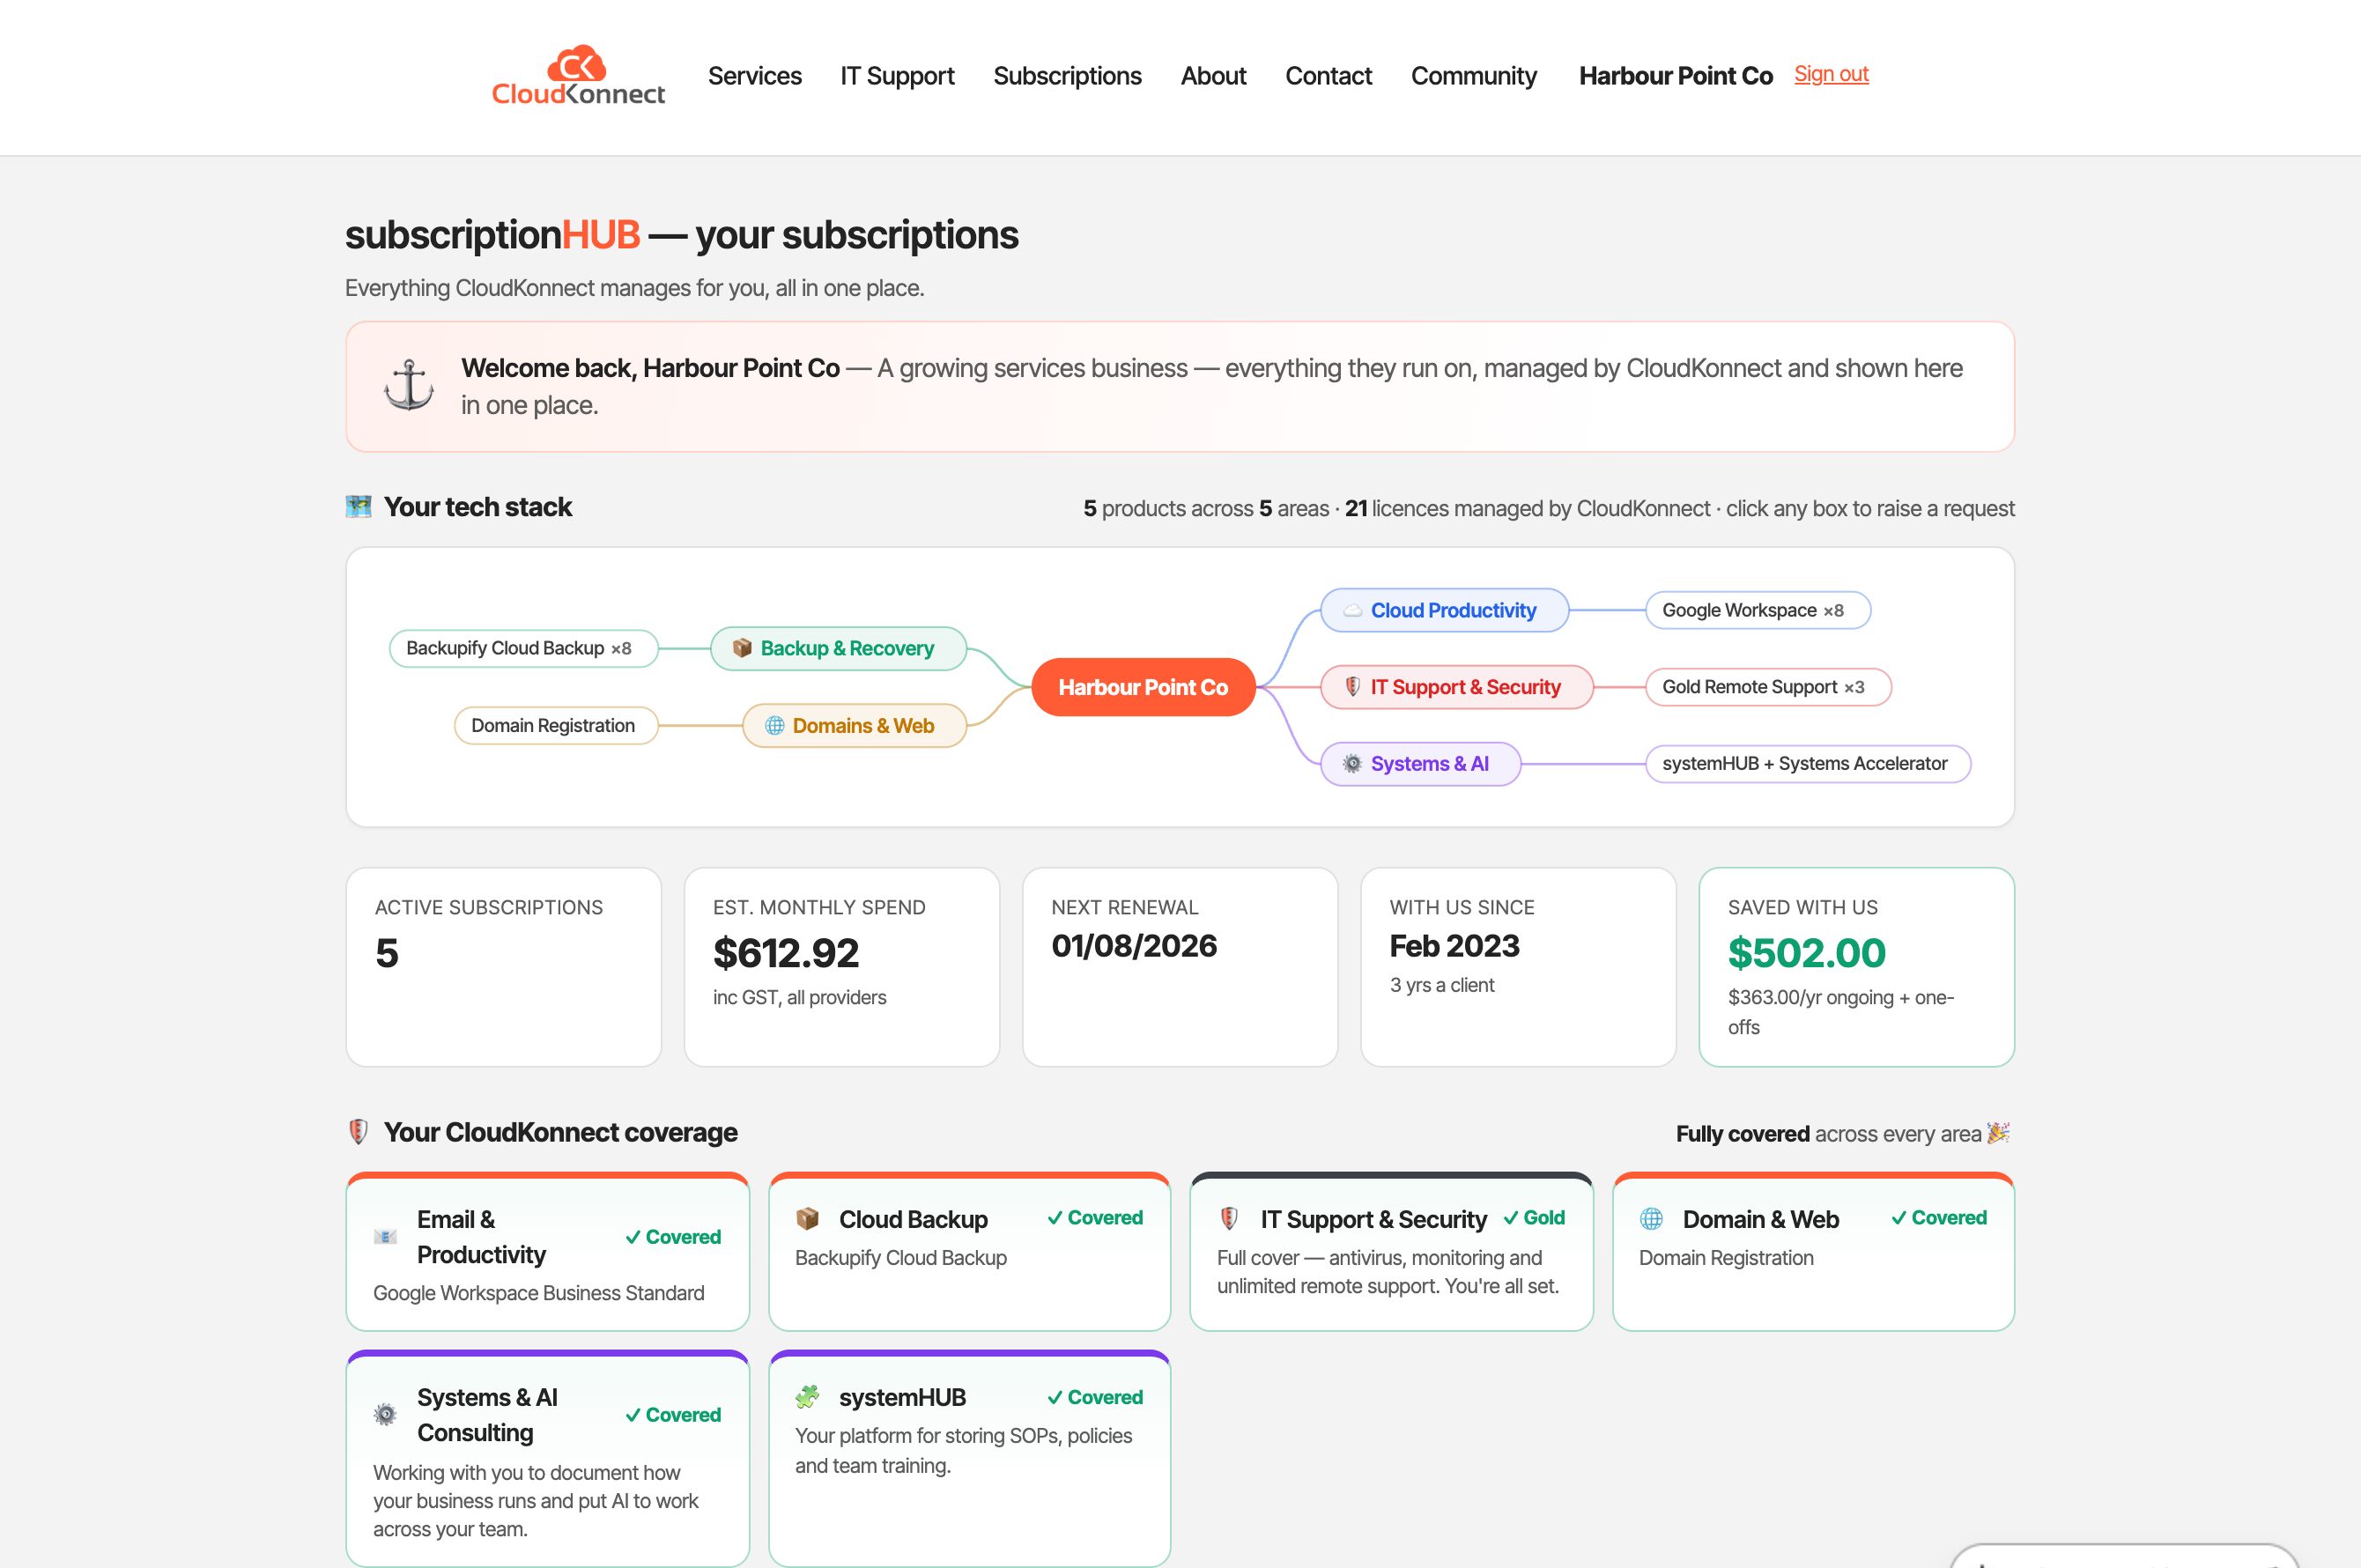Click the Harbour Point Co central node

(x=1143, y=687)
